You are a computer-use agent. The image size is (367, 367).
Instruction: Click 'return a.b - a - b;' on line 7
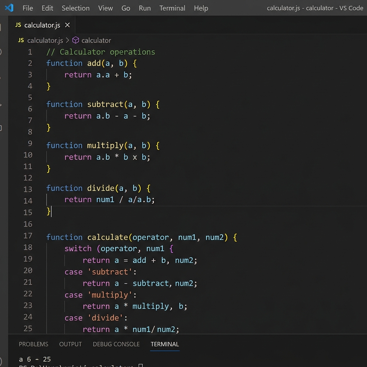coord(108,116)
